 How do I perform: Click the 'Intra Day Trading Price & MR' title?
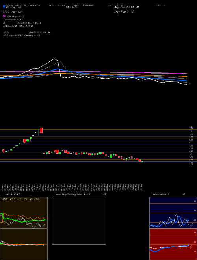(x=73, y=195)
